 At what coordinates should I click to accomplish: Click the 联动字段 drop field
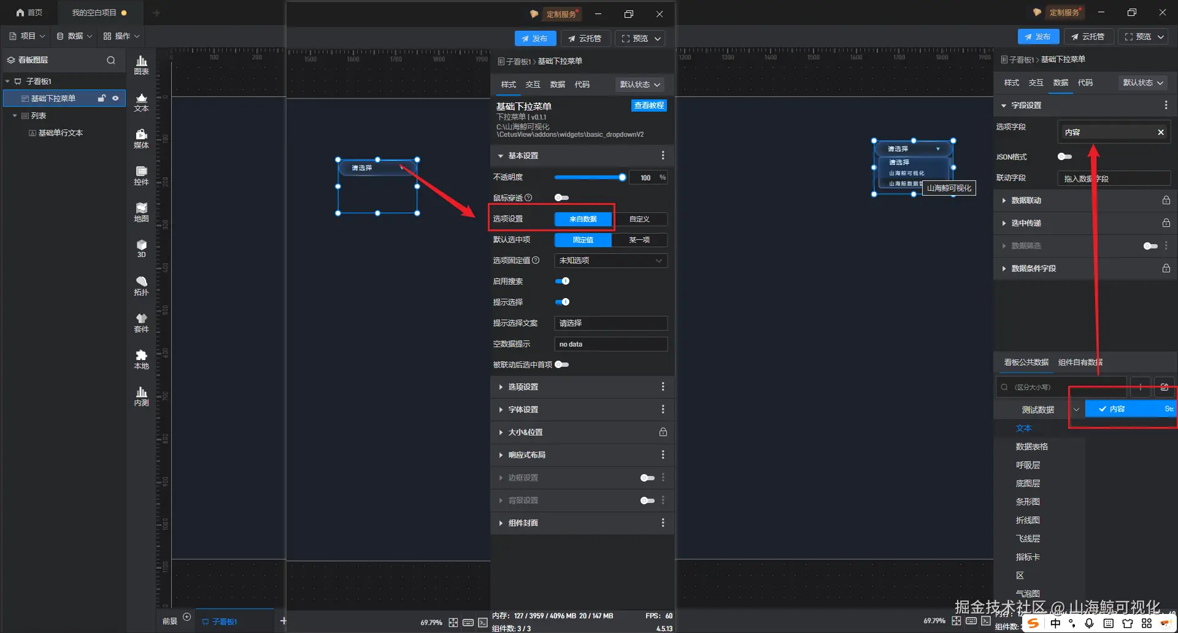1114,178
